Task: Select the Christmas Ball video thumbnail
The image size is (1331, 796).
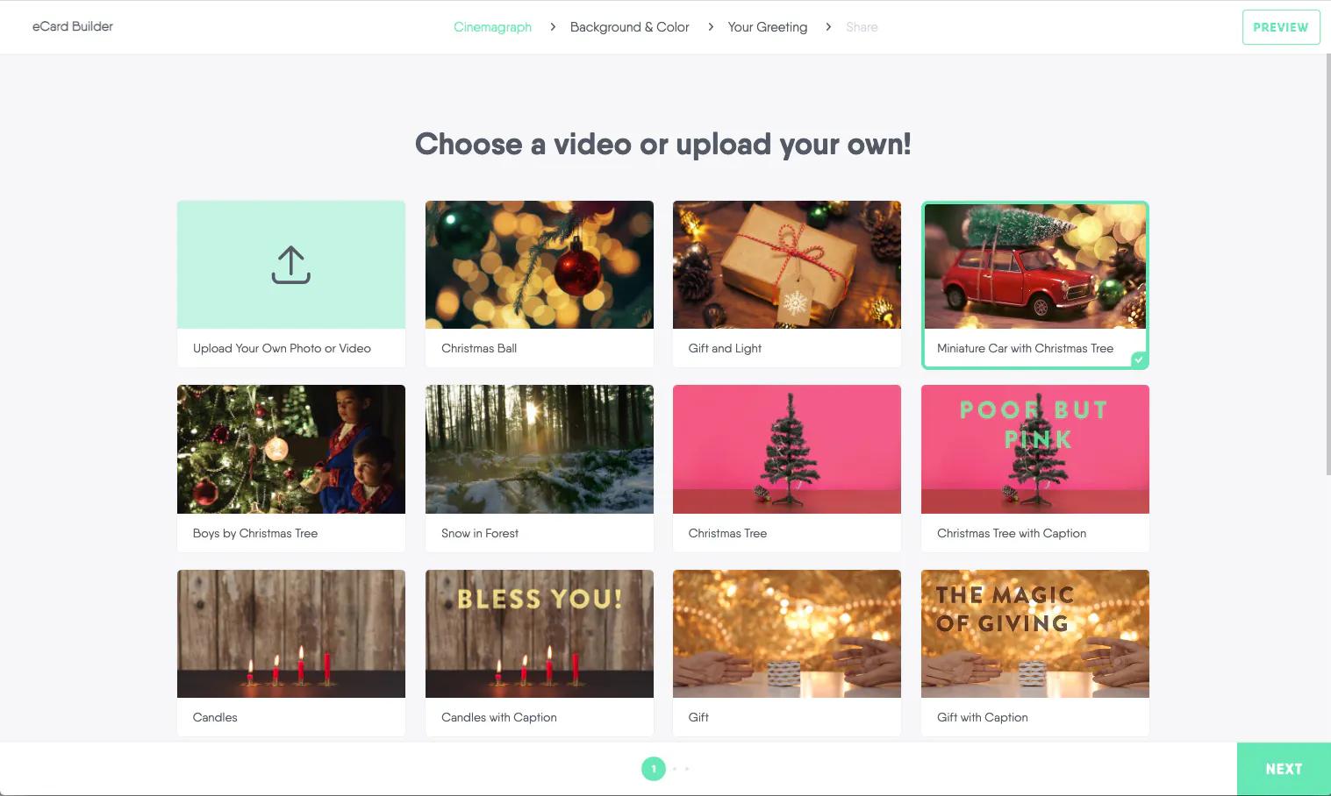Action: tap(540, 265)
